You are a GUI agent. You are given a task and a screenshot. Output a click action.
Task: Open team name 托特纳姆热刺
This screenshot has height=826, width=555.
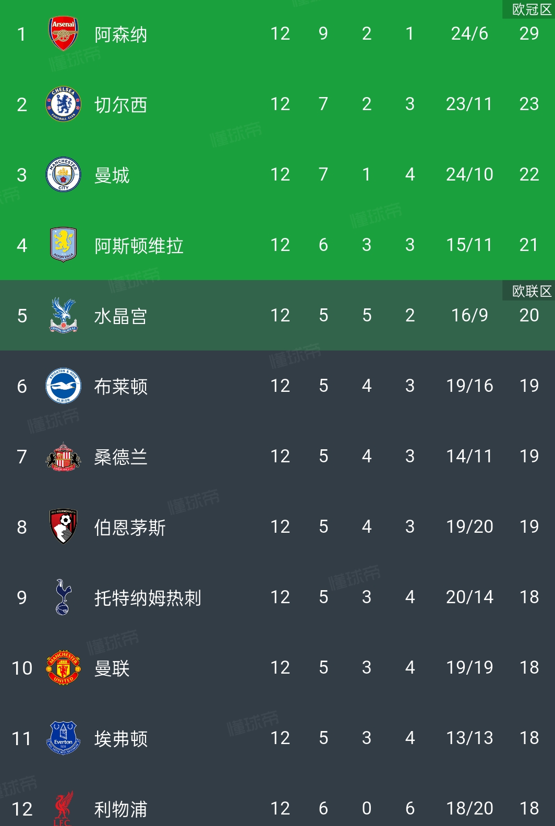point(148,598)
